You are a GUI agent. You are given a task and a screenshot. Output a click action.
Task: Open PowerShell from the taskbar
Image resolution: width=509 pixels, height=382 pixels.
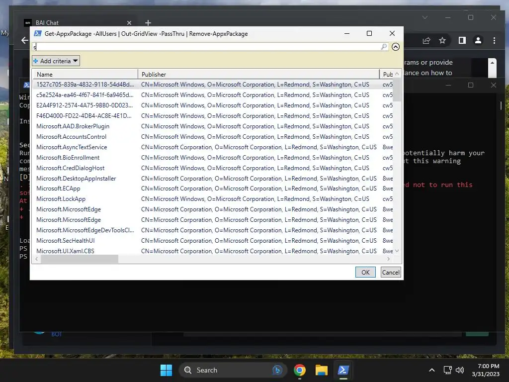pyautogui.click(x=343, y=370)
